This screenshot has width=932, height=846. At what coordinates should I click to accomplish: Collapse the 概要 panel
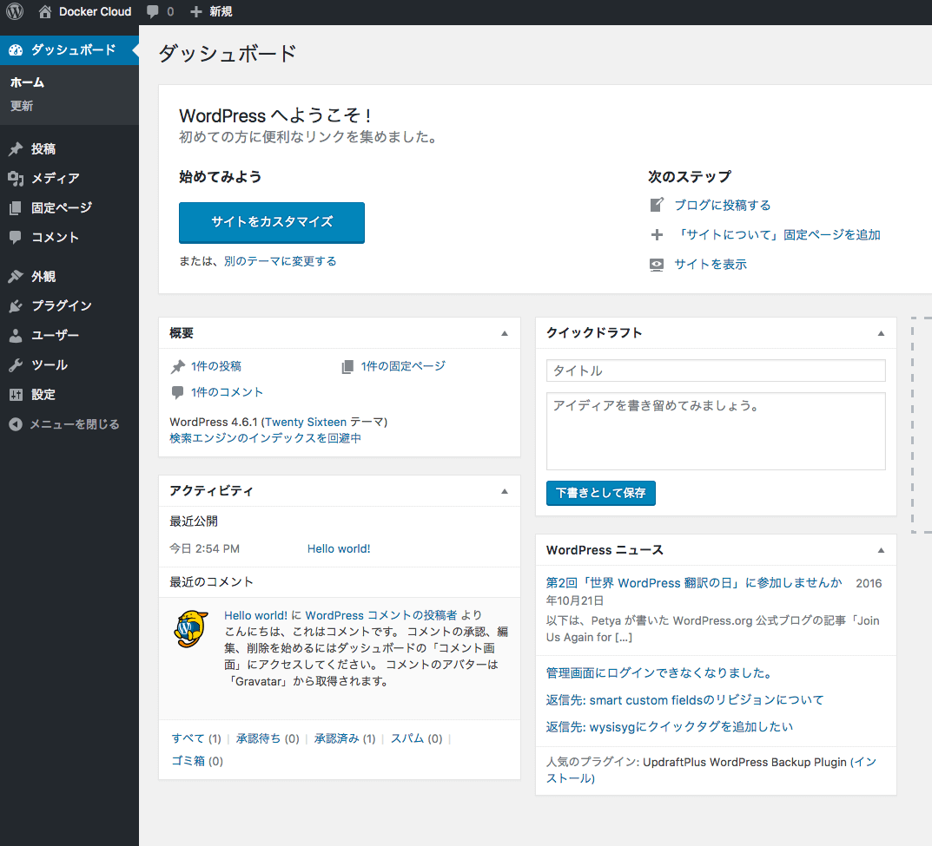pyautogui.click(x=505, y=333)
